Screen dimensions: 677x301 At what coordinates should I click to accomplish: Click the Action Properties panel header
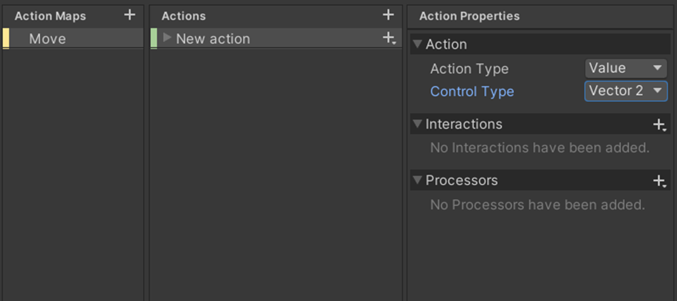tap(469, 16)
